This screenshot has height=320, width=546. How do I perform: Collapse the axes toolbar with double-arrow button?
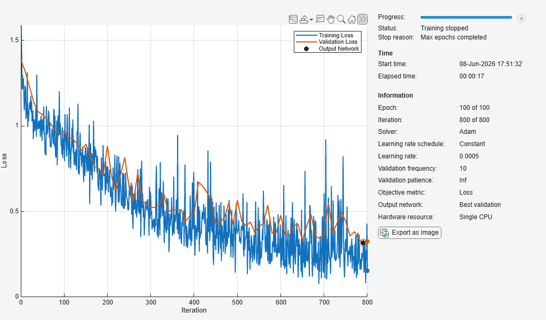coord(363,19)
